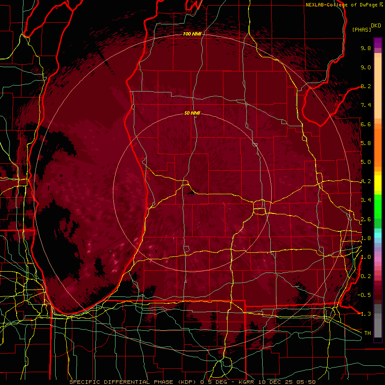Click the DKD label above the scale

[376, 25]
